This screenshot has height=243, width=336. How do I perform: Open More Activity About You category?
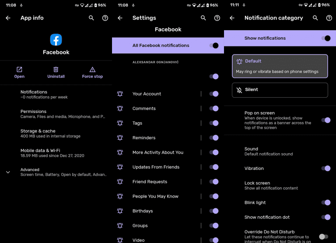coord(157,152)
